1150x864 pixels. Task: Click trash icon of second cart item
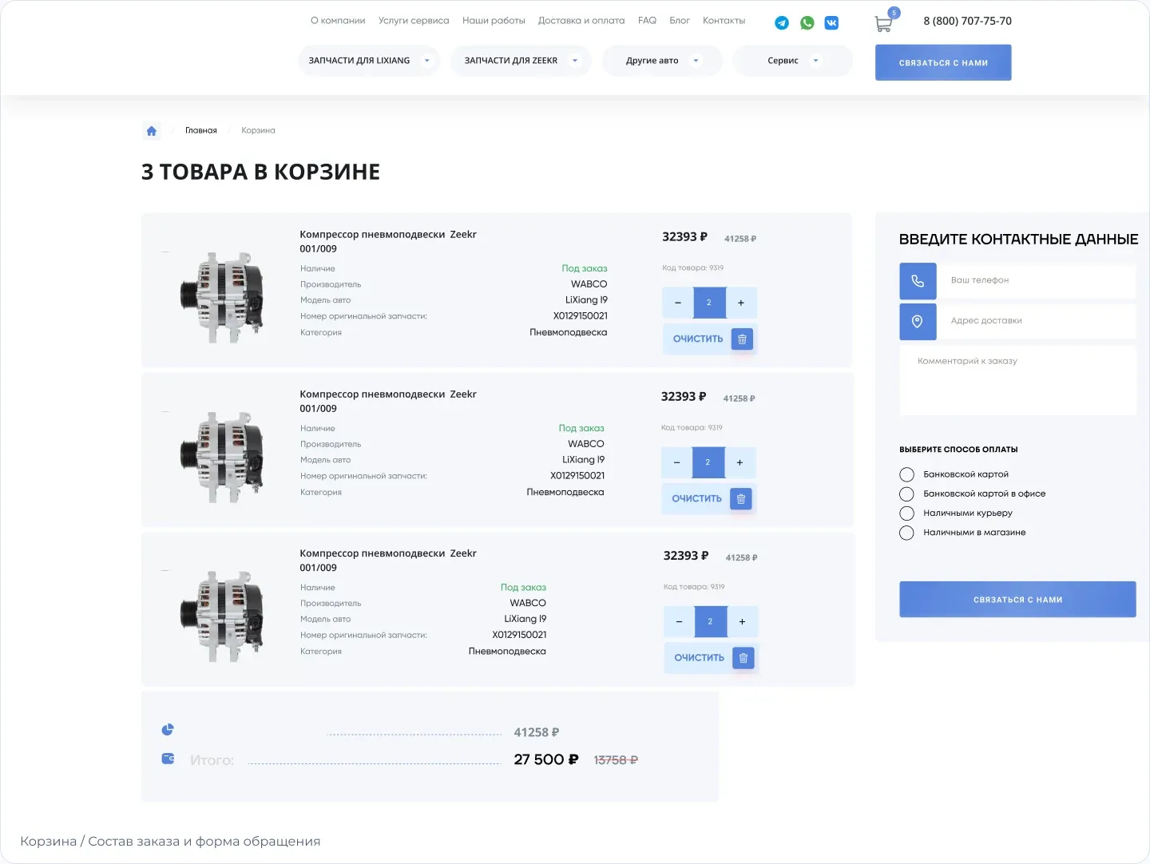click(741, 499)
